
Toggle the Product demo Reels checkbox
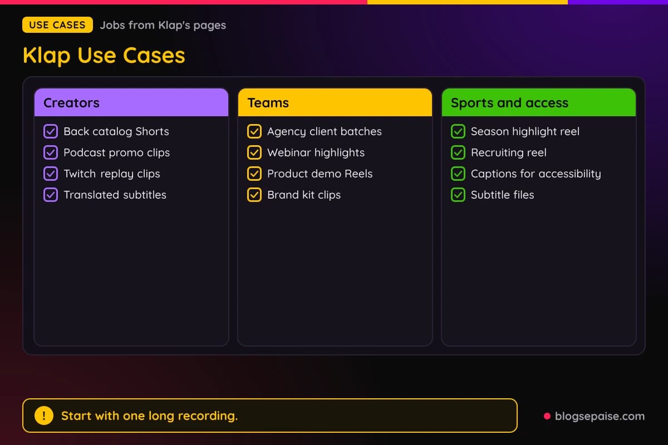tap(254, 174)
